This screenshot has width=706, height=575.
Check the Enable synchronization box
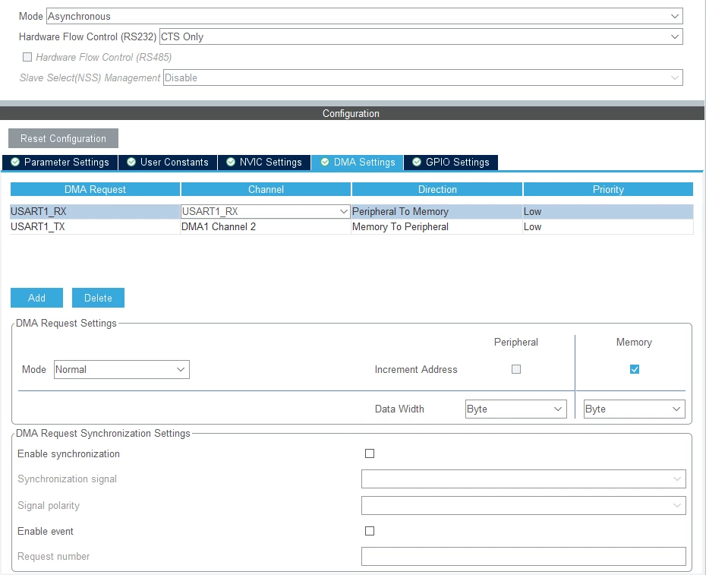(370, 453)
